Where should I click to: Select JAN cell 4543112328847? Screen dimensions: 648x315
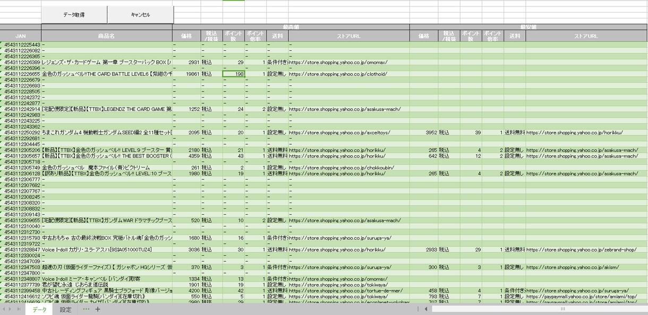(21, 249)
